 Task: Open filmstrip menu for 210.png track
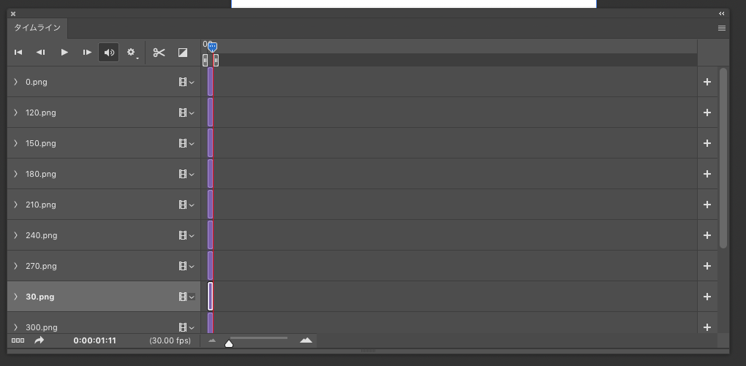186,205
